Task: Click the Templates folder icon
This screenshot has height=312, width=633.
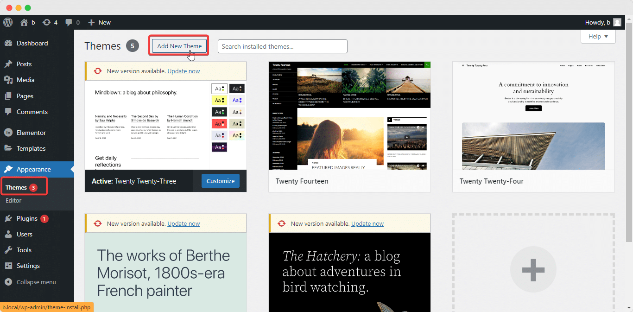Action: click(x=8, y=148)
